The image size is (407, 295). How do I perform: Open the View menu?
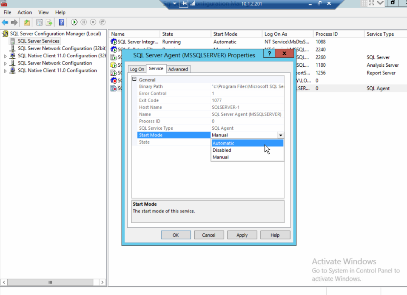point(43,12)
